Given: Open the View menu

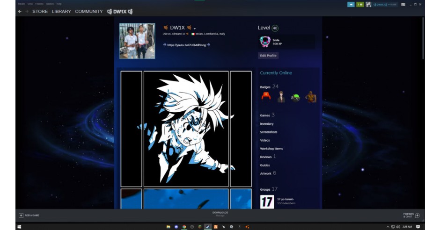Looking at the screenshot, I should (x=30, y=4).
